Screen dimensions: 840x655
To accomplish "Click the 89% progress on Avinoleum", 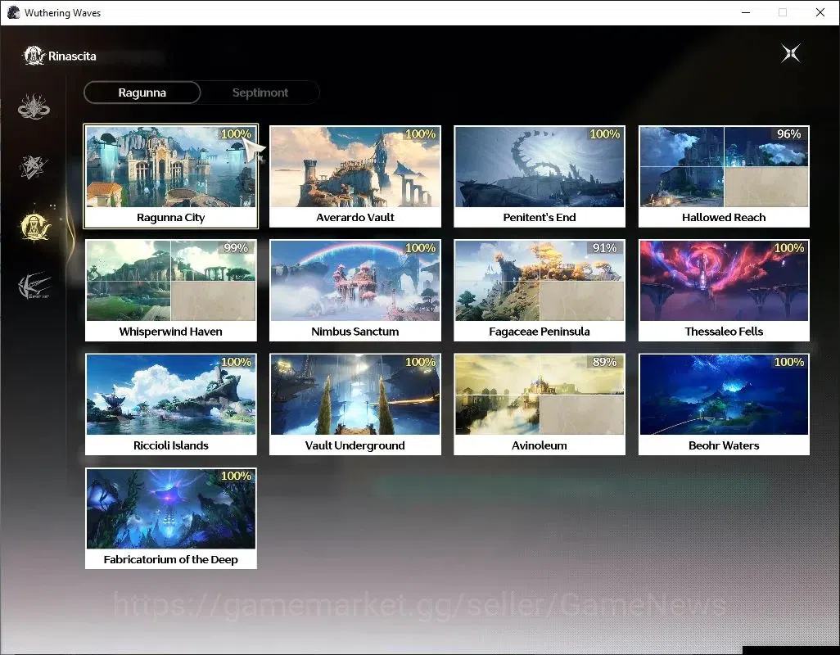I will 604,362.
